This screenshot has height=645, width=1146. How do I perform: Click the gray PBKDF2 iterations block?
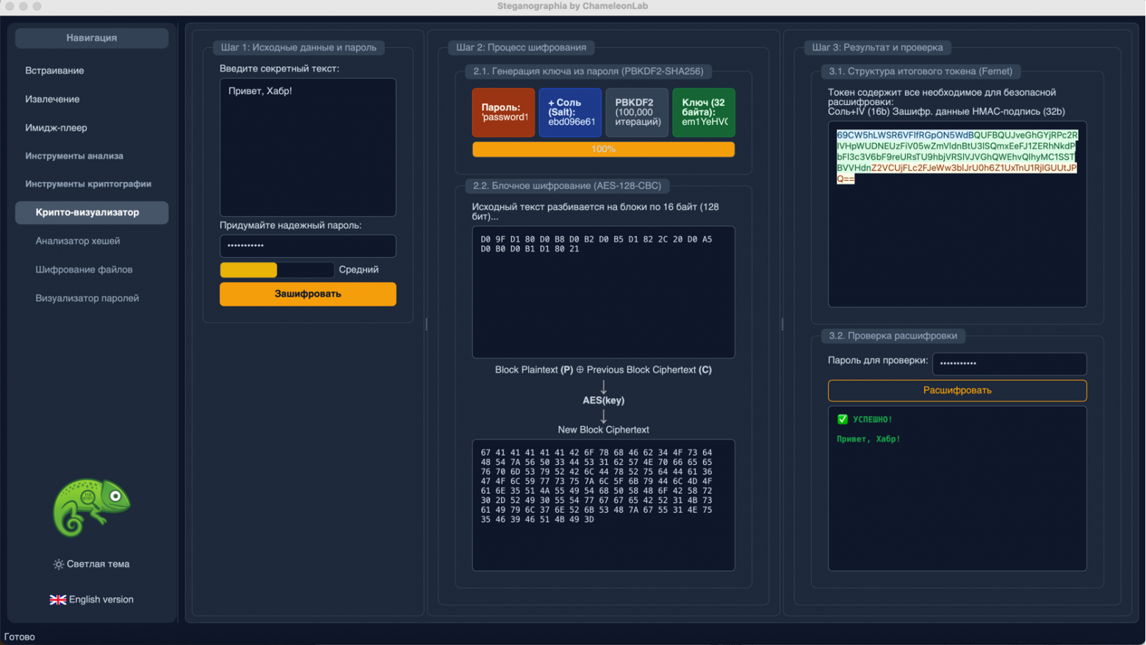click(637, 112)
